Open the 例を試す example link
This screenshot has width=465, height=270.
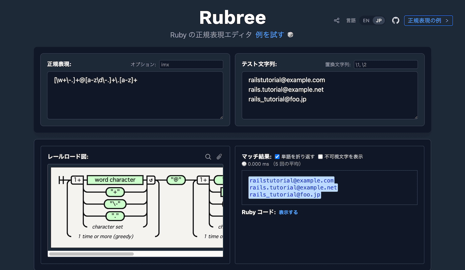[269, 34]
